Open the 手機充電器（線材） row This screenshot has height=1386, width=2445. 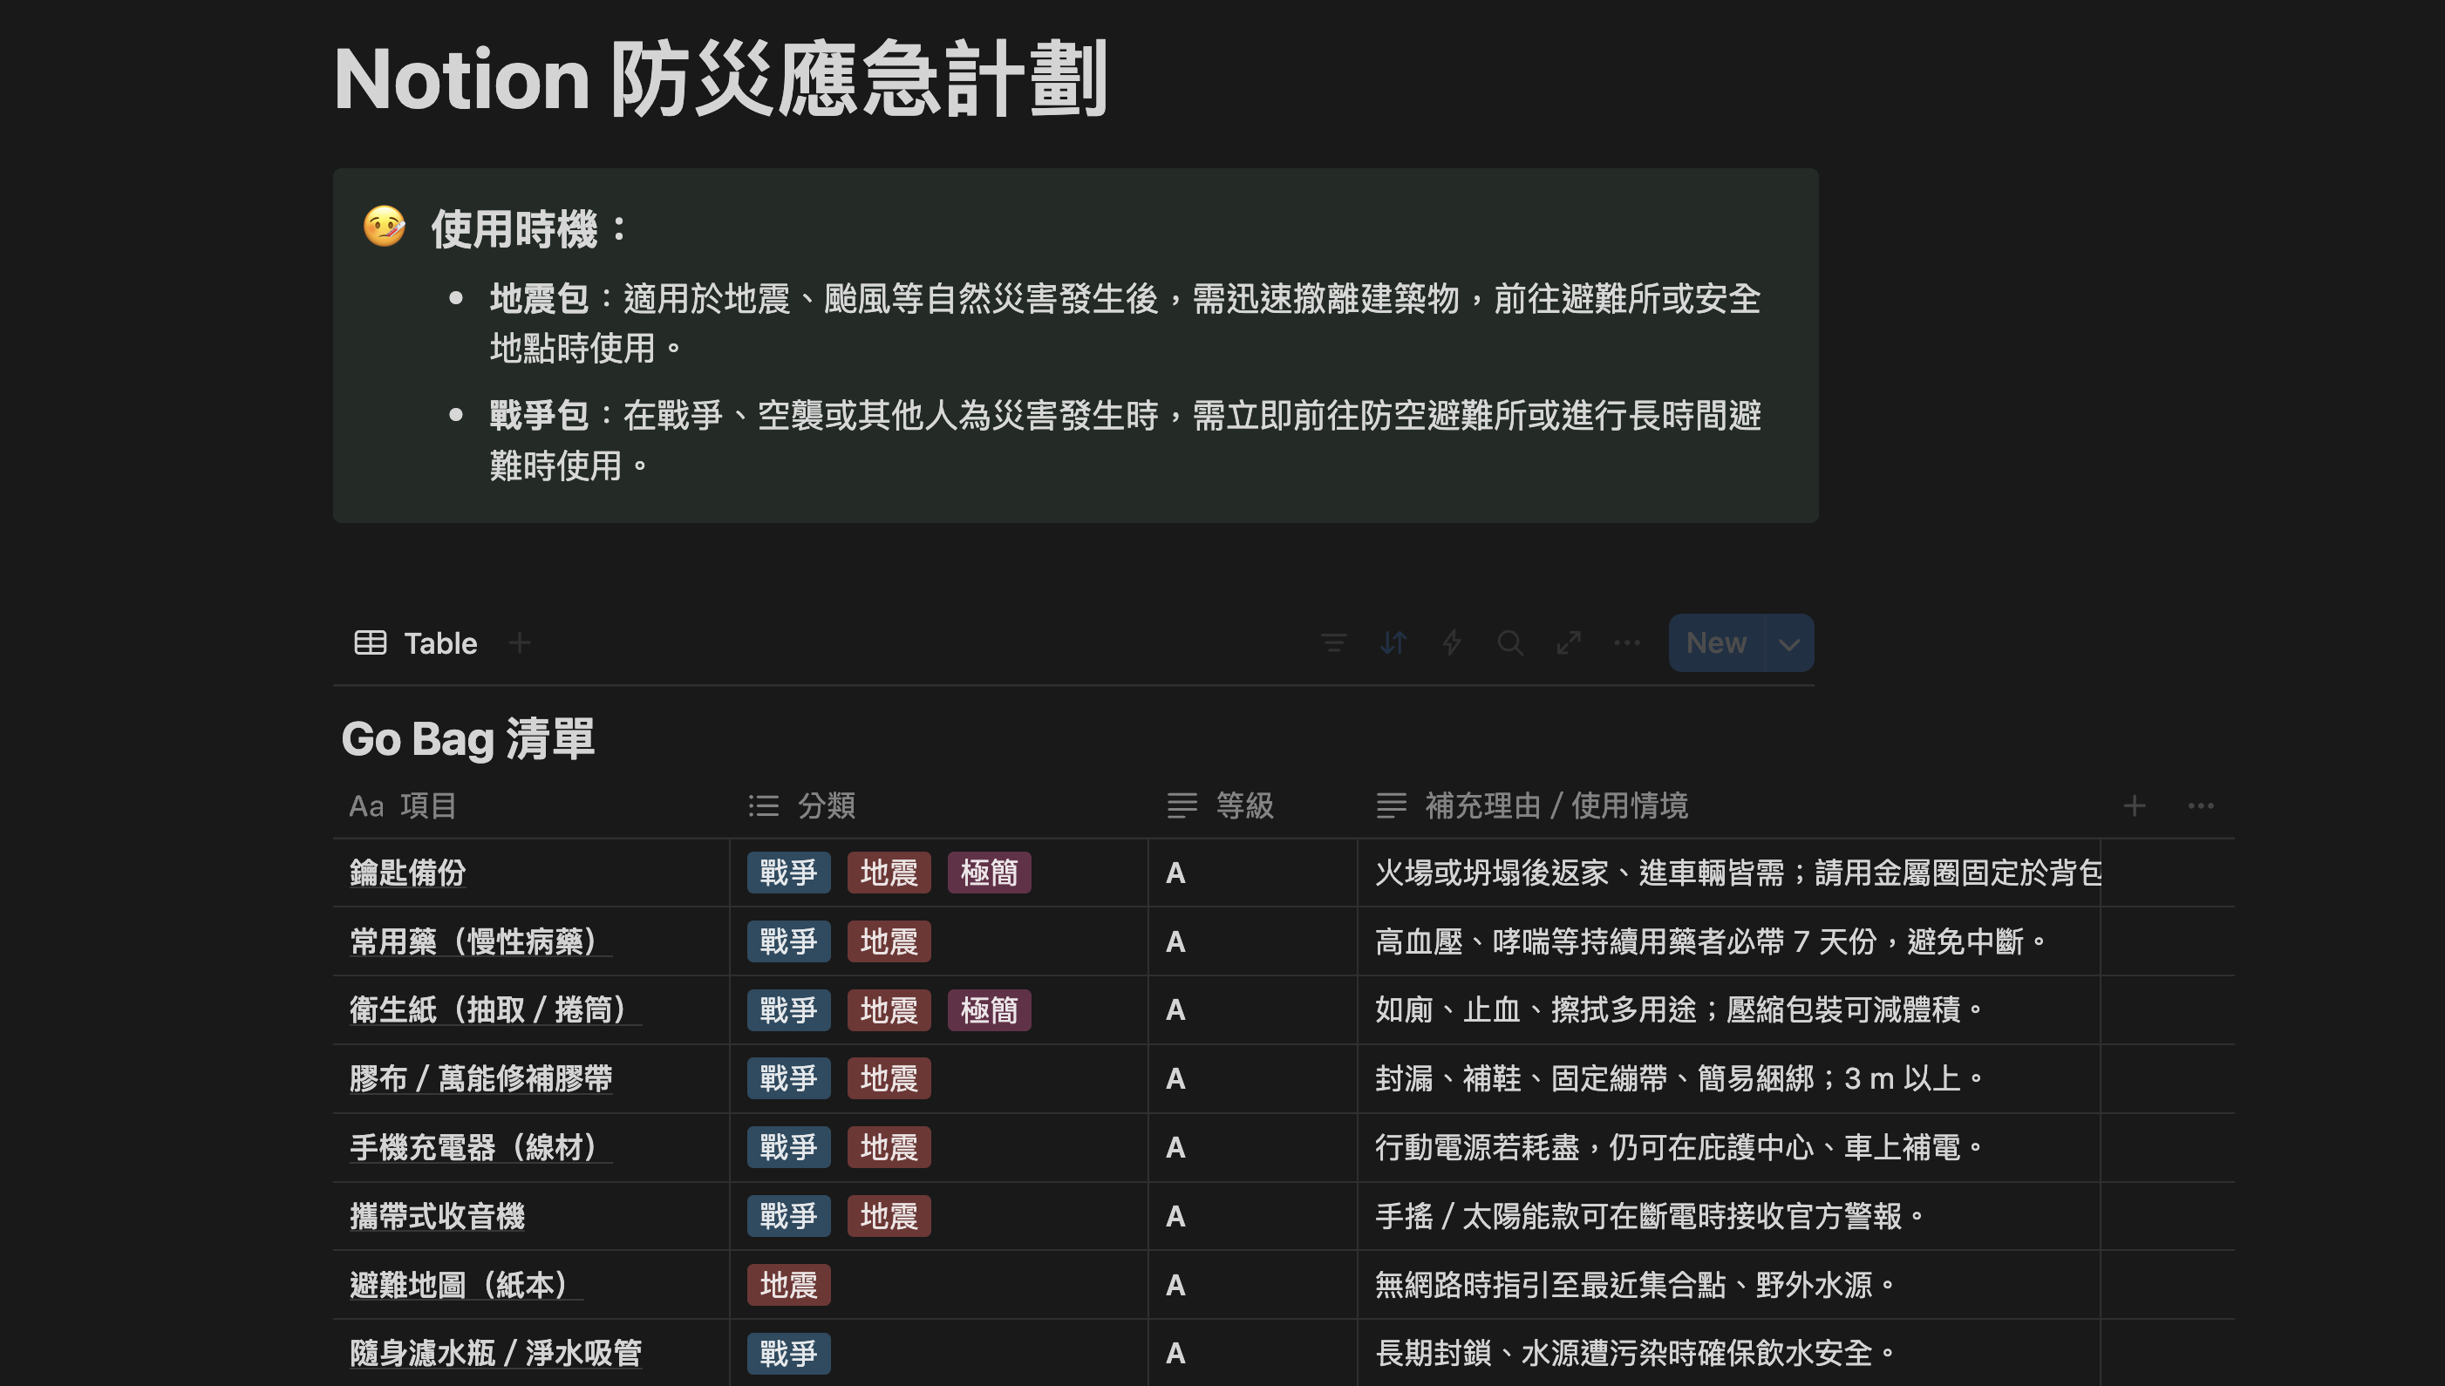[x=480, y=1147]
